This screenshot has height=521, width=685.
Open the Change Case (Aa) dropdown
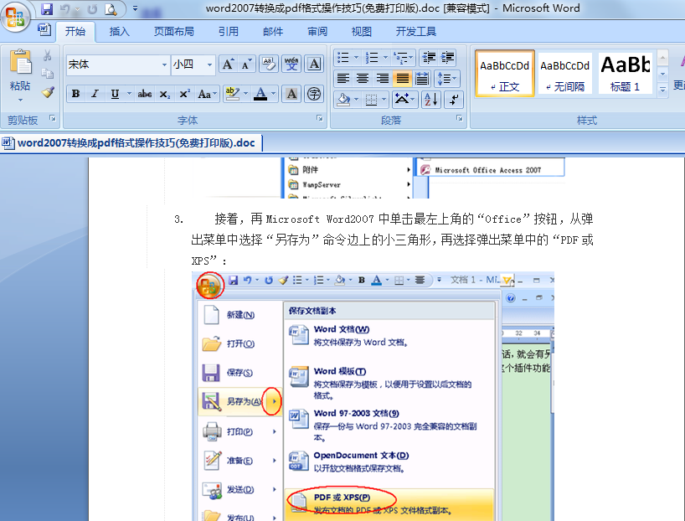click(x=207, y=94)
